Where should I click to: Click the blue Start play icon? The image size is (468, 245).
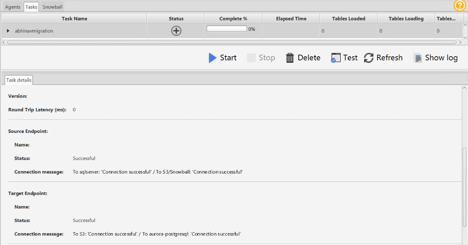tap(212, 58)
